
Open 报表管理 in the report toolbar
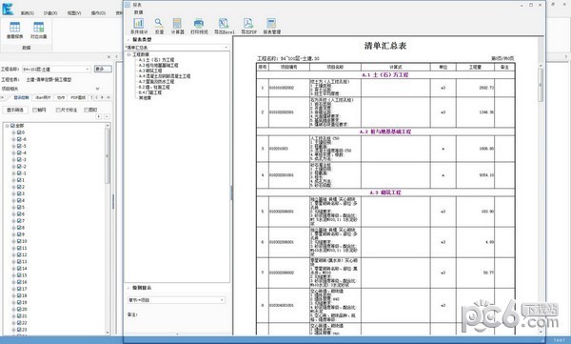pos(271,27)
